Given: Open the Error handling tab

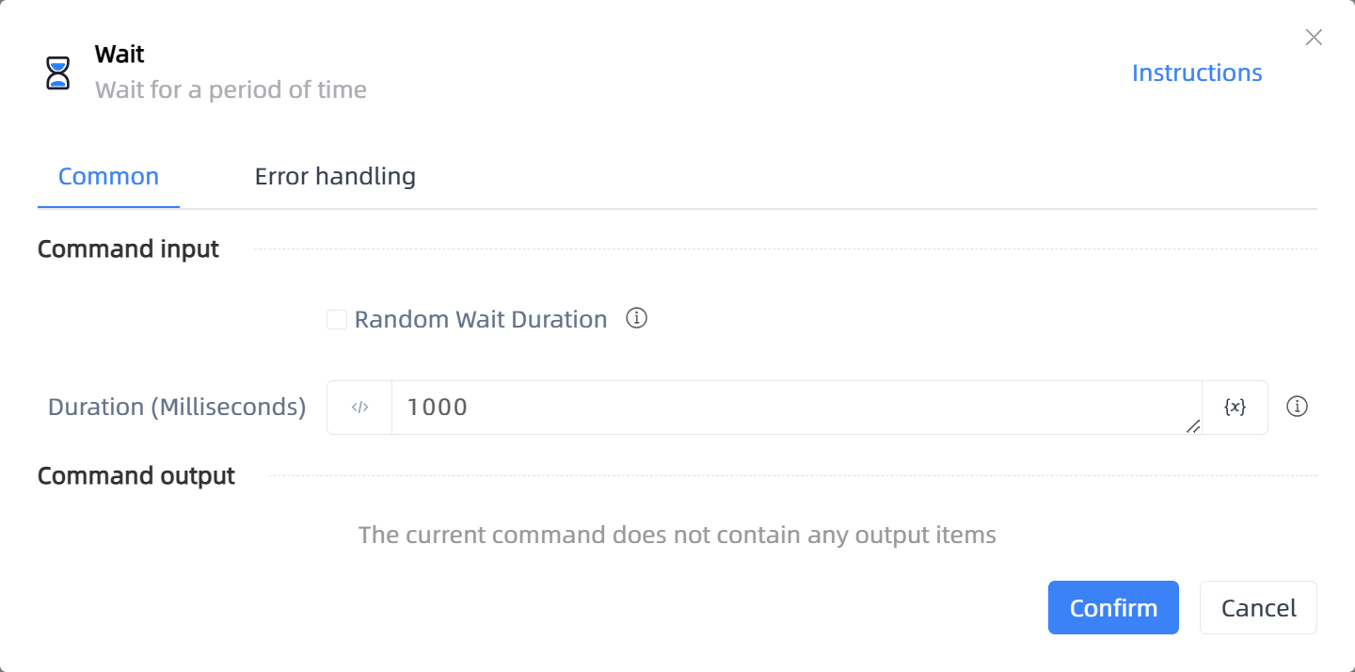Looking at the screenshot, I should point(335,176).
